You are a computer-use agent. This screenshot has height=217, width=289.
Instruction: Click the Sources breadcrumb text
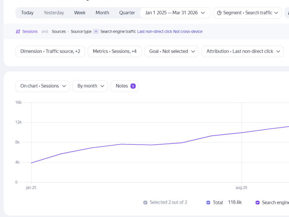point(59,32)
